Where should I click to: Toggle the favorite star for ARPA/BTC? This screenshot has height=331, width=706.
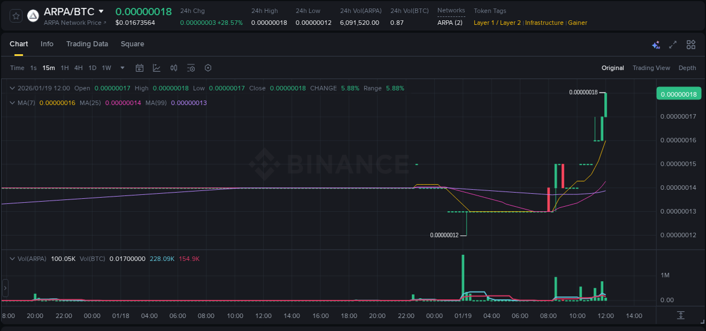(x=15, y=16)
